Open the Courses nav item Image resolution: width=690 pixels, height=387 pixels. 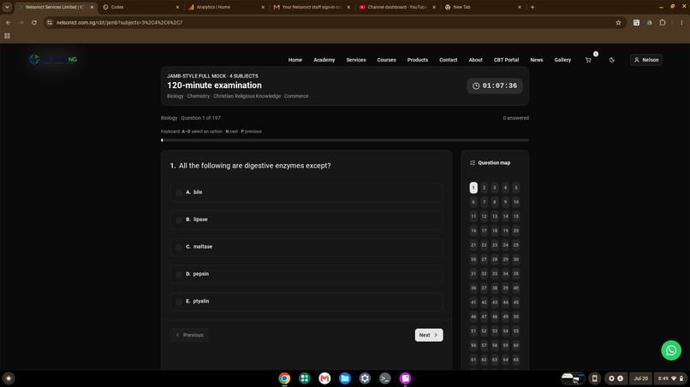click(x=386, y=60)
